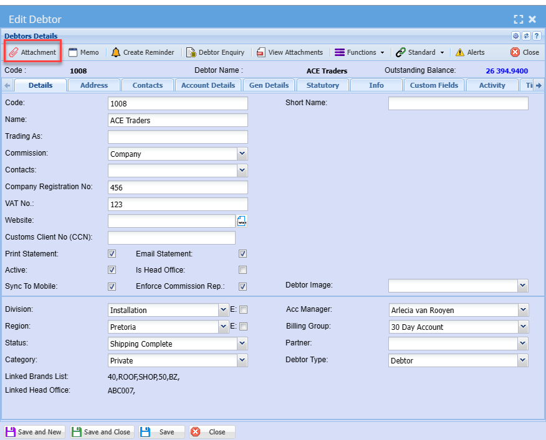The image size is (546, 440).
Task: Click the Attachment paperclip icon
Action: coord(14,52)
